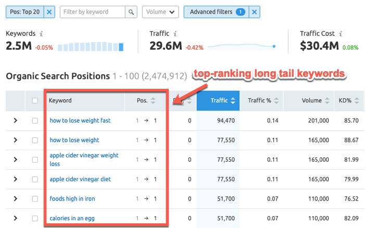The image size is (366, 228).
Task: Open 'apple cider vinegar diet' link
Action: [80, 179]
